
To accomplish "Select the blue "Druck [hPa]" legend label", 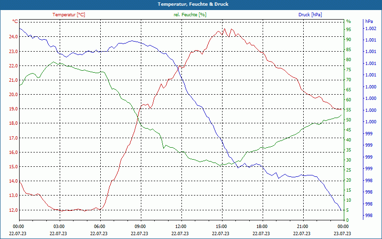I will [310, 15].
